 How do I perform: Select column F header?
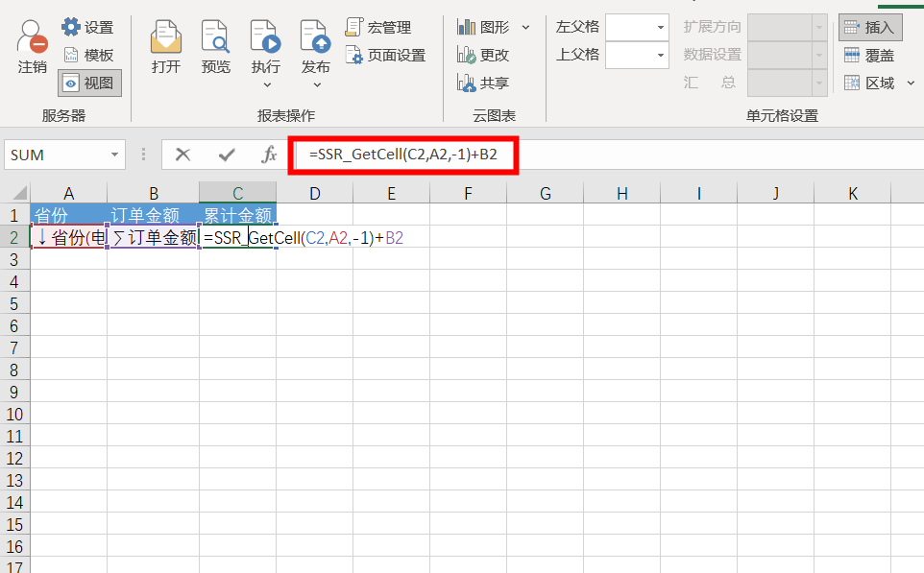point(468,193)
